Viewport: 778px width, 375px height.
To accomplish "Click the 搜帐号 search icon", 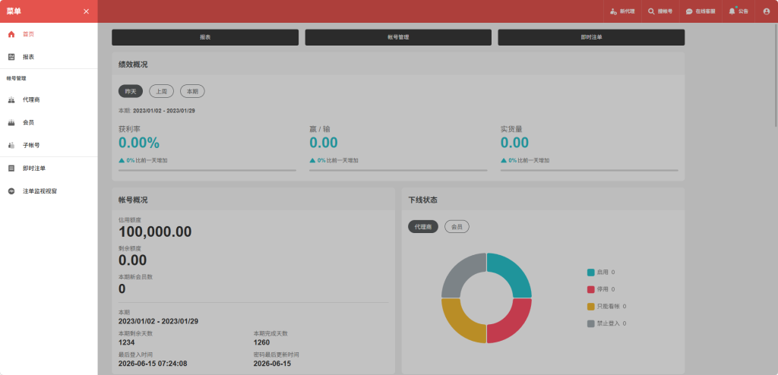I will click(x=651, y=11).
